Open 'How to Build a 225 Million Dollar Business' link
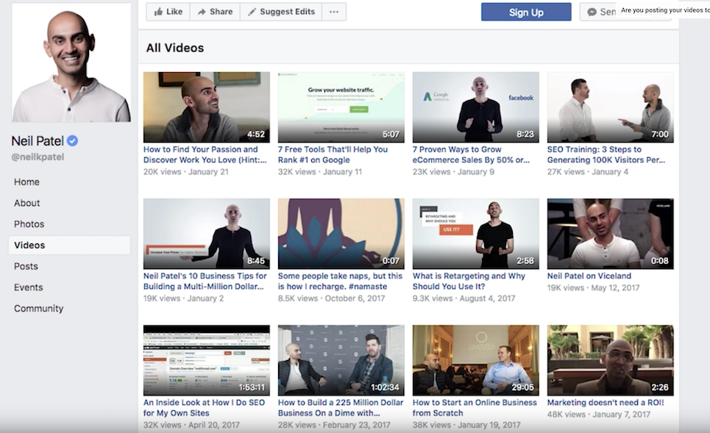710x433 pixels. tap(341, 408)
